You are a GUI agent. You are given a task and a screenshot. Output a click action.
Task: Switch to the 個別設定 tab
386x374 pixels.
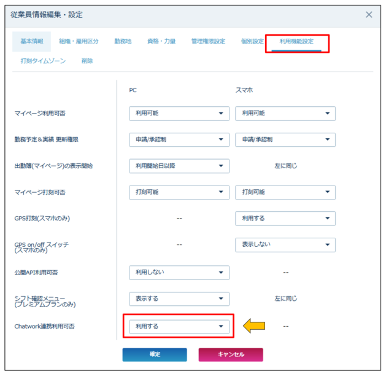click(x=252, y=41)
